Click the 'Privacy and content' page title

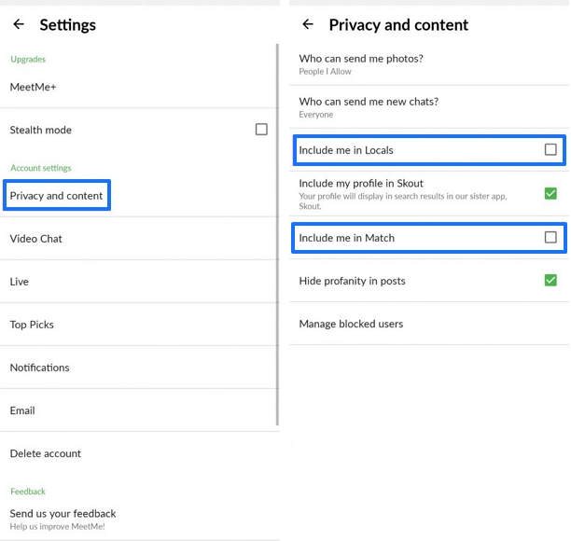click(x=398, y=25)
